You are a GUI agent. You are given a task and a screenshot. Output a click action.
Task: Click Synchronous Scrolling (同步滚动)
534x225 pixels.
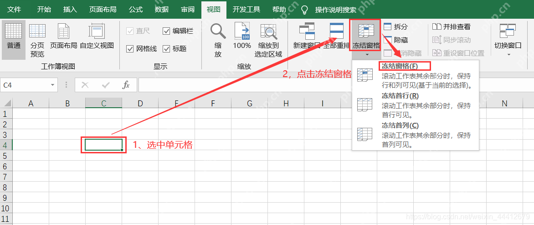452,40
